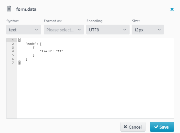Viewport: 180px width, 133px height.
Task: Click the Cancel button
Action: pos(133,127)
